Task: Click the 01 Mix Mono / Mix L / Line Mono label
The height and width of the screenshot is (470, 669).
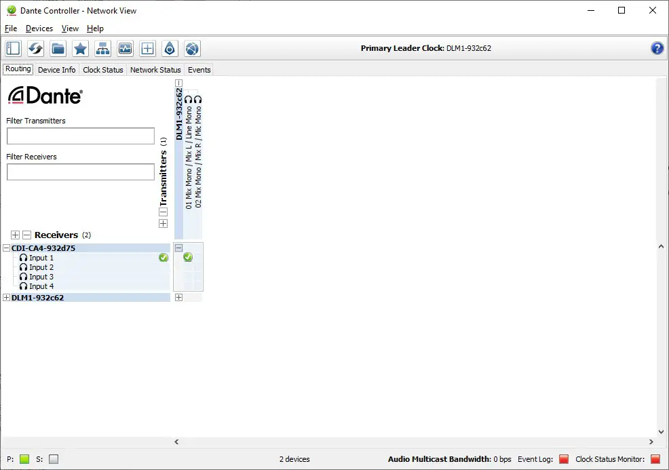Action: coord(189,157)
